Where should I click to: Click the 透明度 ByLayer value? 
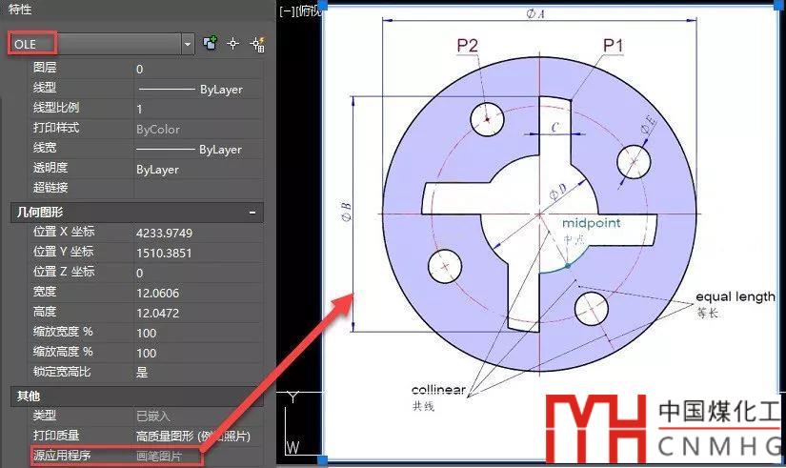[x=197, y=170]
